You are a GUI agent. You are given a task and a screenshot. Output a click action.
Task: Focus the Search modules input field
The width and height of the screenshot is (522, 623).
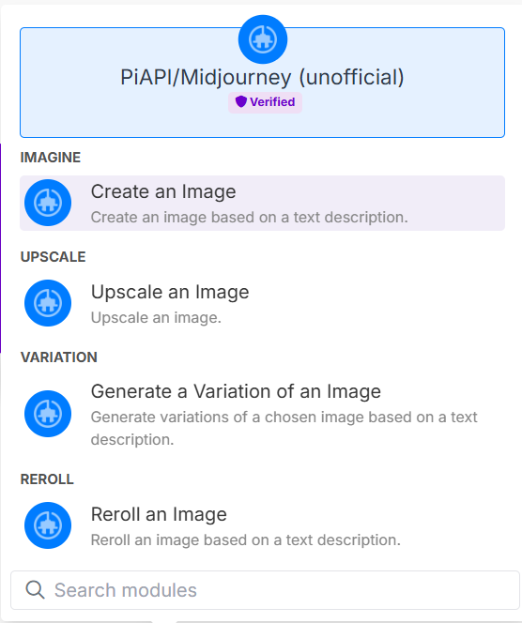click(265, 590)
